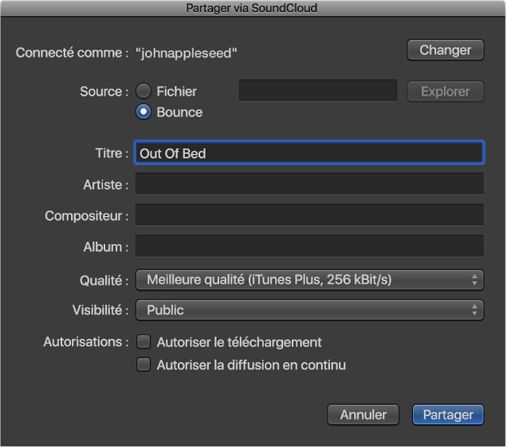Viewport: 507px width, 448px height.
Task: Click the Autorisations label
Action: [86, 342]
